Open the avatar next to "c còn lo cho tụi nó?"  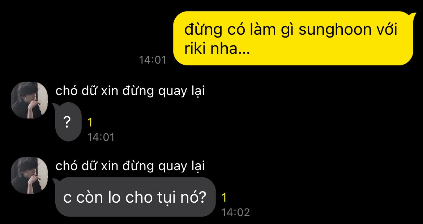29,175
